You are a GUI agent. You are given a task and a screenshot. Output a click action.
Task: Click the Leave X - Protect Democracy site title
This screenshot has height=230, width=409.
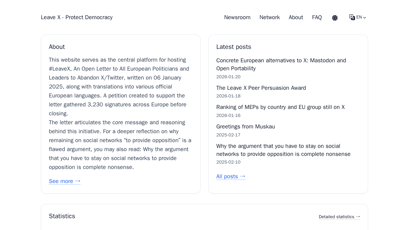77,17
